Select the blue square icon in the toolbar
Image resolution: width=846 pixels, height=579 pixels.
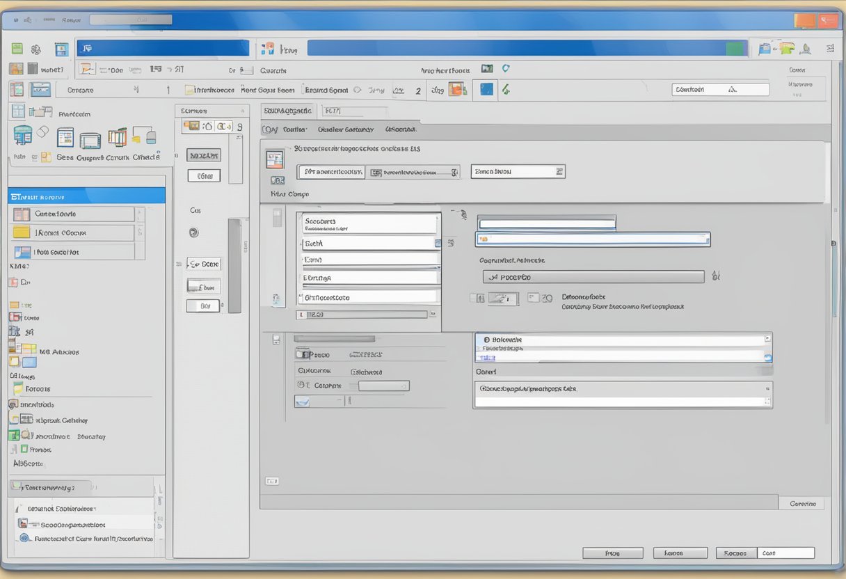point(486,89)
